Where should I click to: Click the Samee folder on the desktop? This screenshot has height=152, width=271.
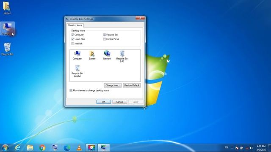click(7, 8)
